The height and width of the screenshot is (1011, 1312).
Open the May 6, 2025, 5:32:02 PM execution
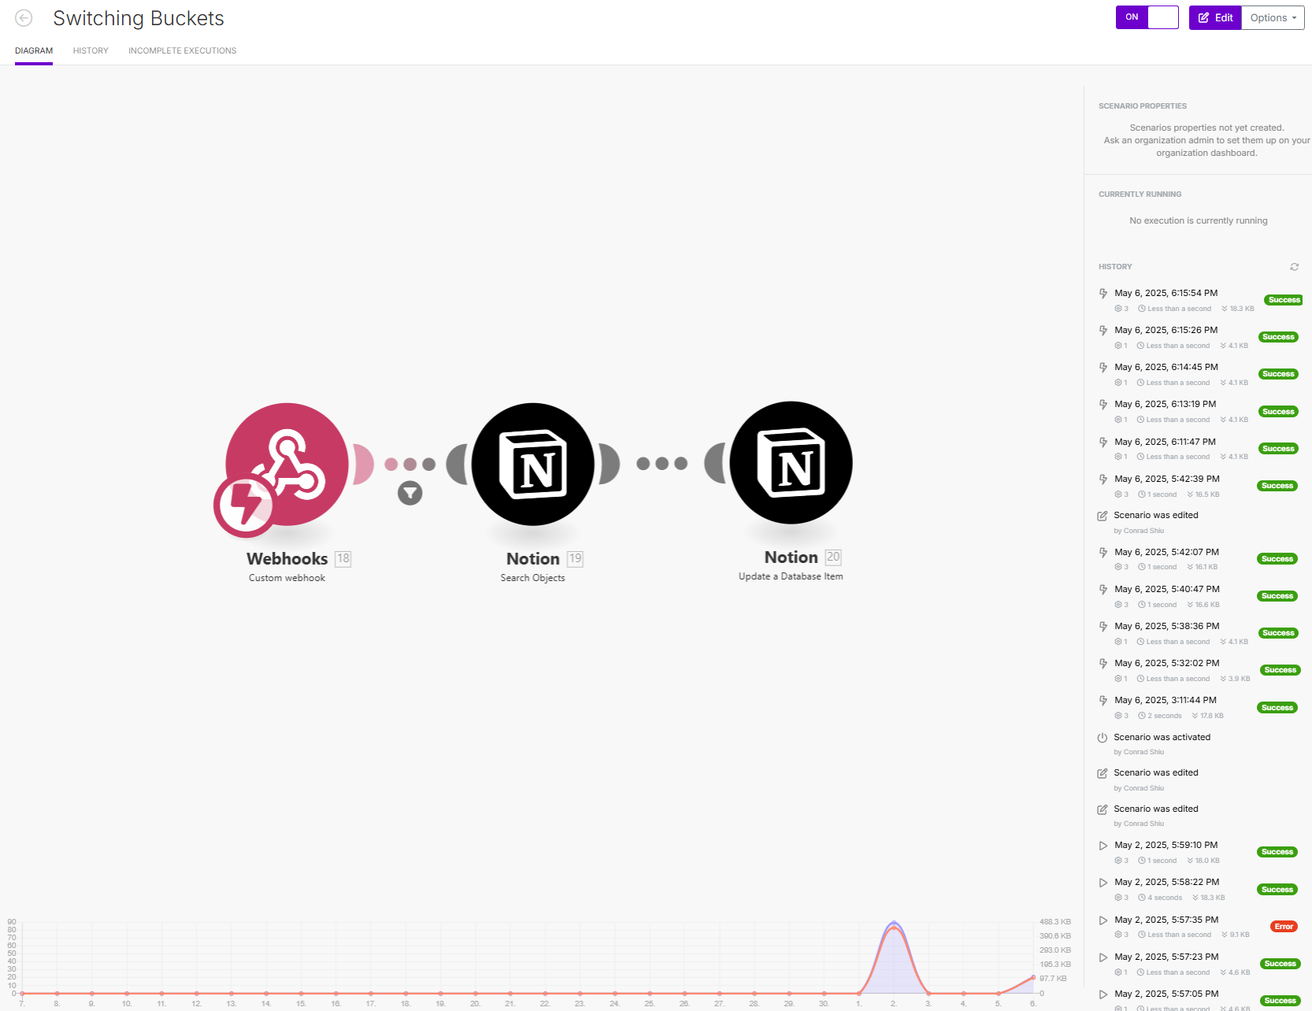[x=1166, y=663]
